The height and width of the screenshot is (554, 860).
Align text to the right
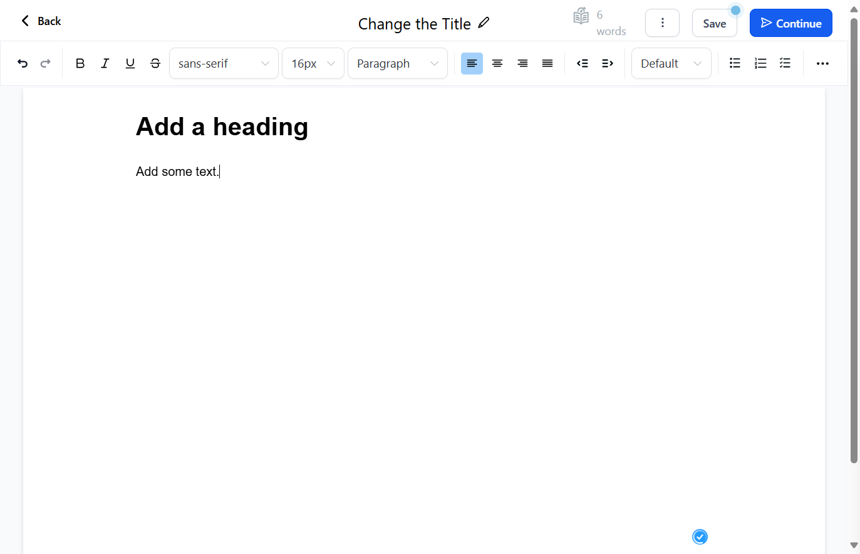tap(522, 63)
